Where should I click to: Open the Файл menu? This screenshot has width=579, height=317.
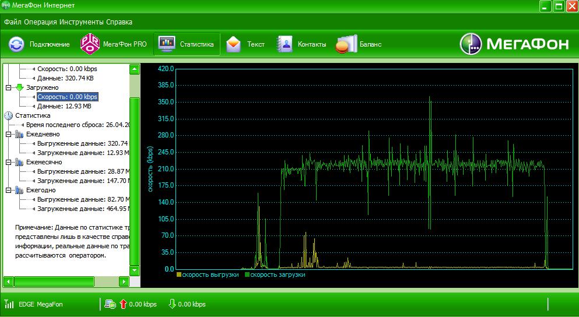tap(13, 22)
